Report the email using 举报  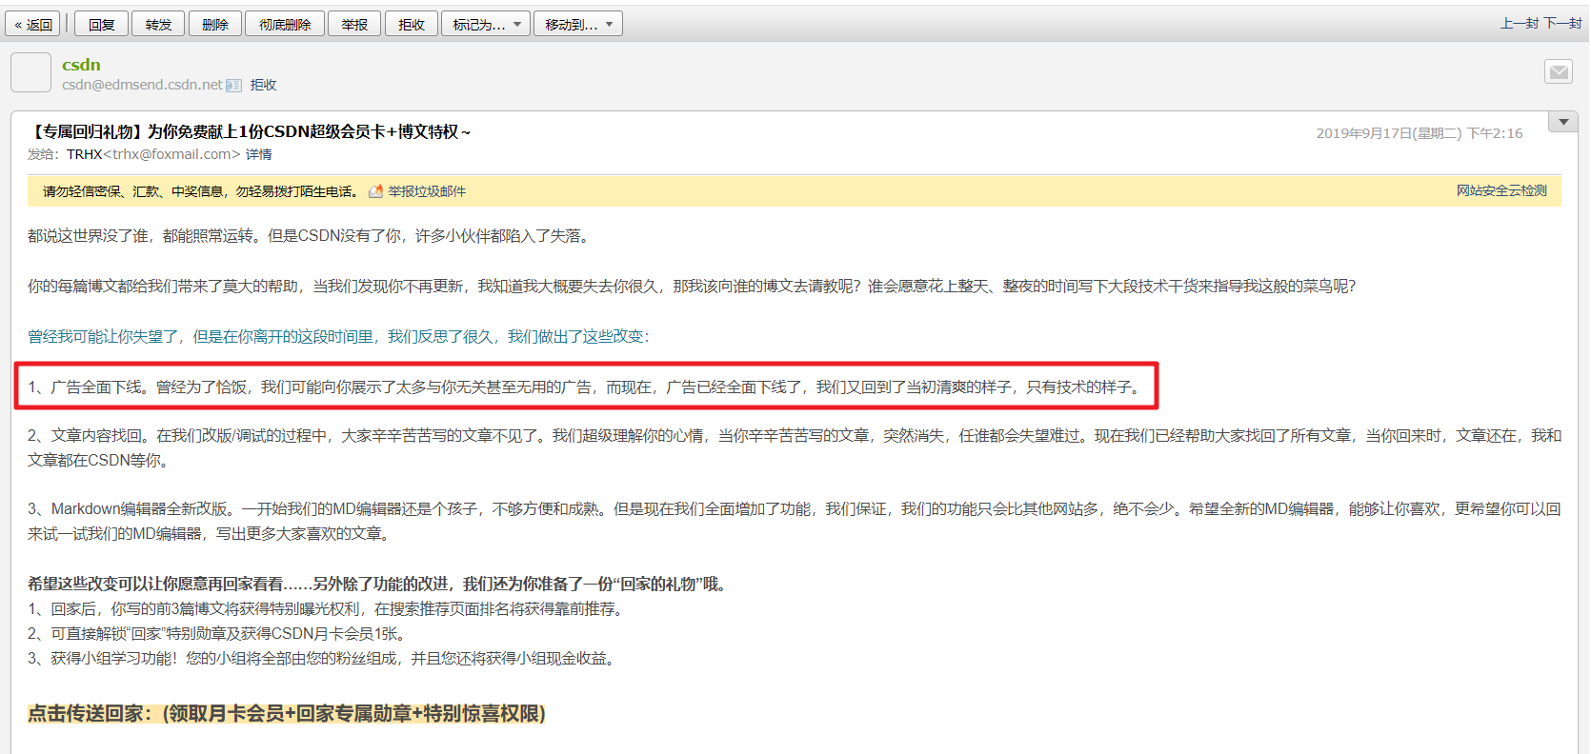click(x=354, y=24)
